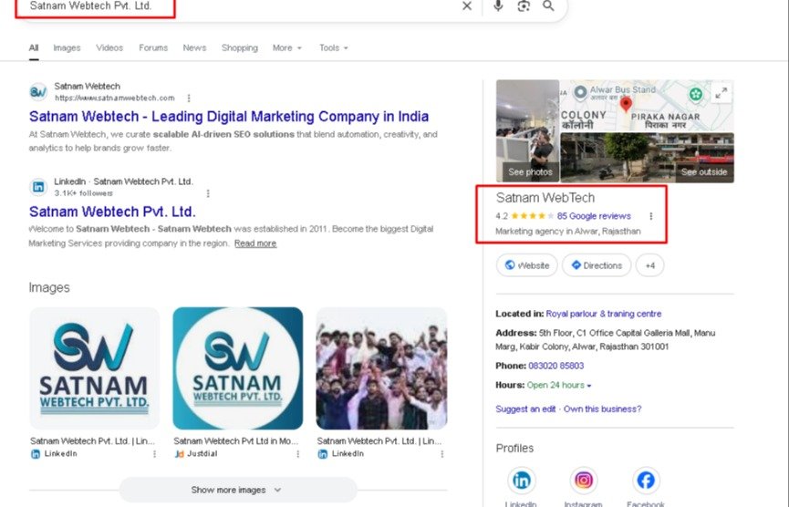This screenshot has height=507, width=789.
Task: Switch to the Videos tab
Action: pyautogui.click(x=109, y=47)
